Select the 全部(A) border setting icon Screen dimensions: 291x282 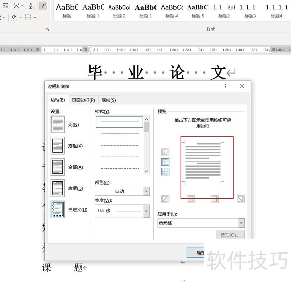click(x=57, y=167)
